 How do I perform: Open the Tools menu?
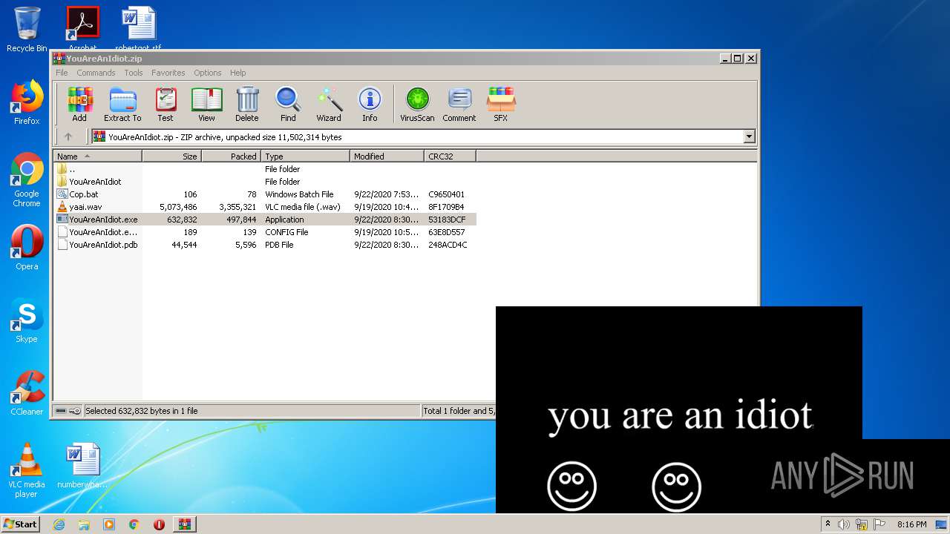[134, 73]
